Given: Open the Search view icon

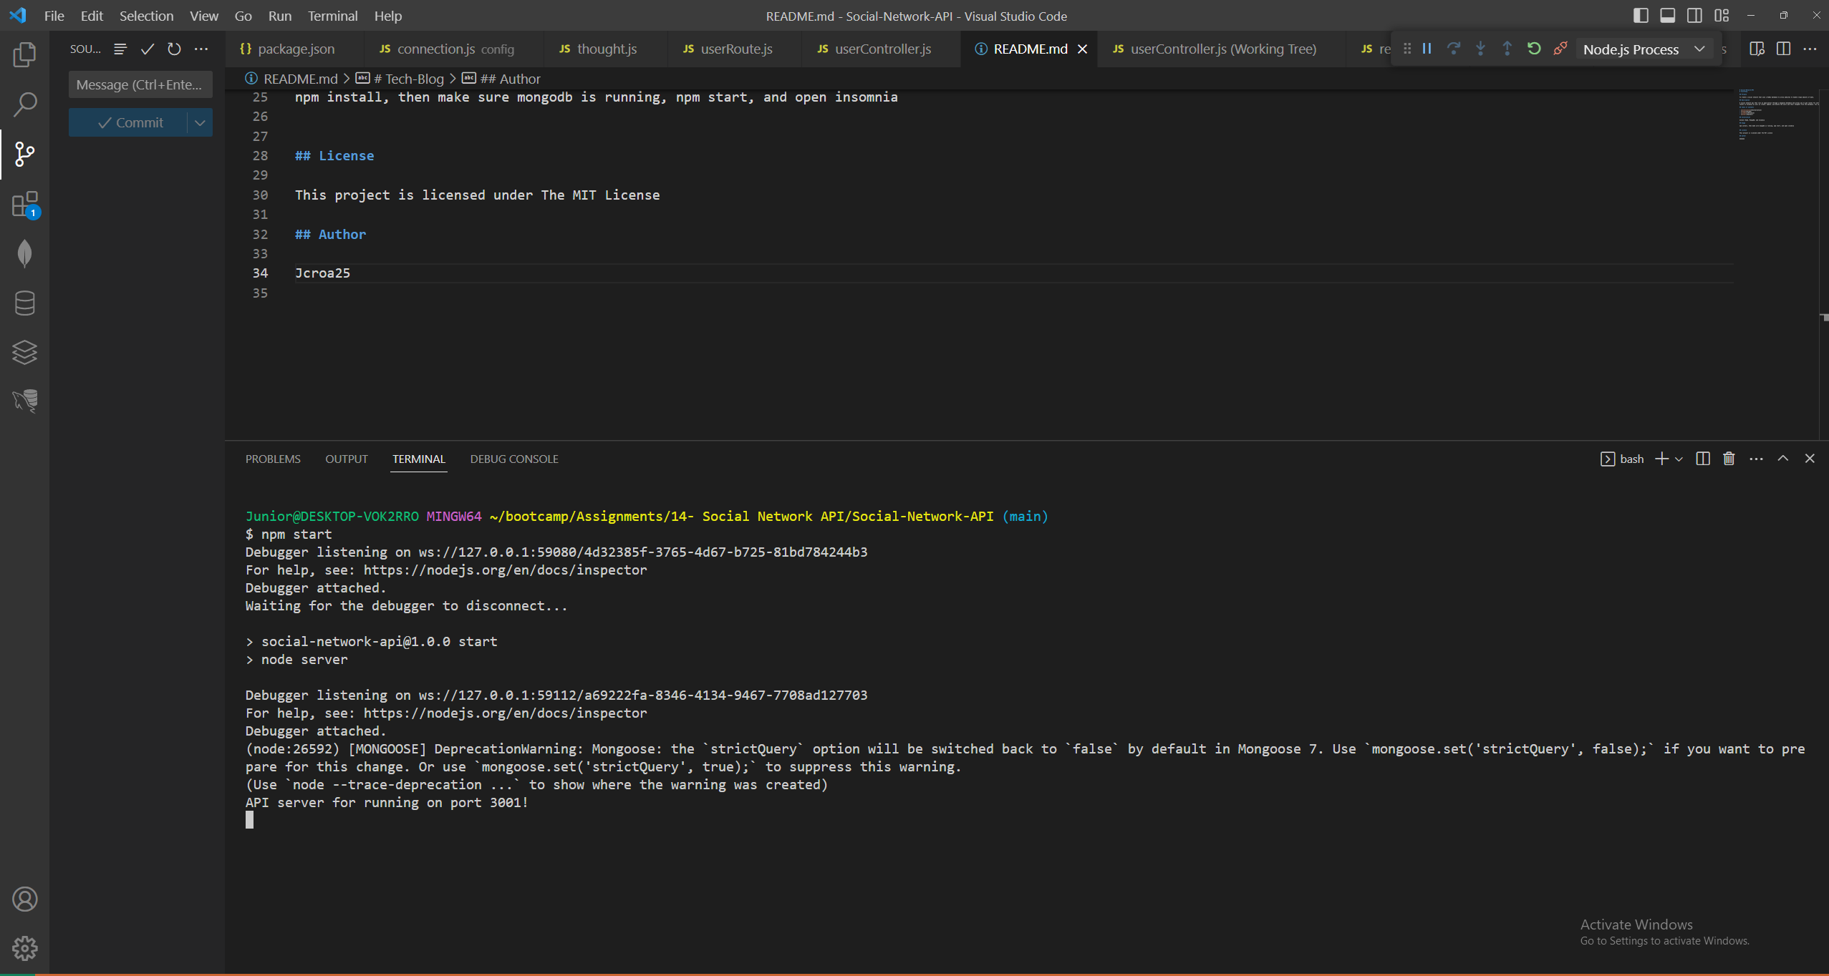Looking at the screenshot, I should coord(24,104).
